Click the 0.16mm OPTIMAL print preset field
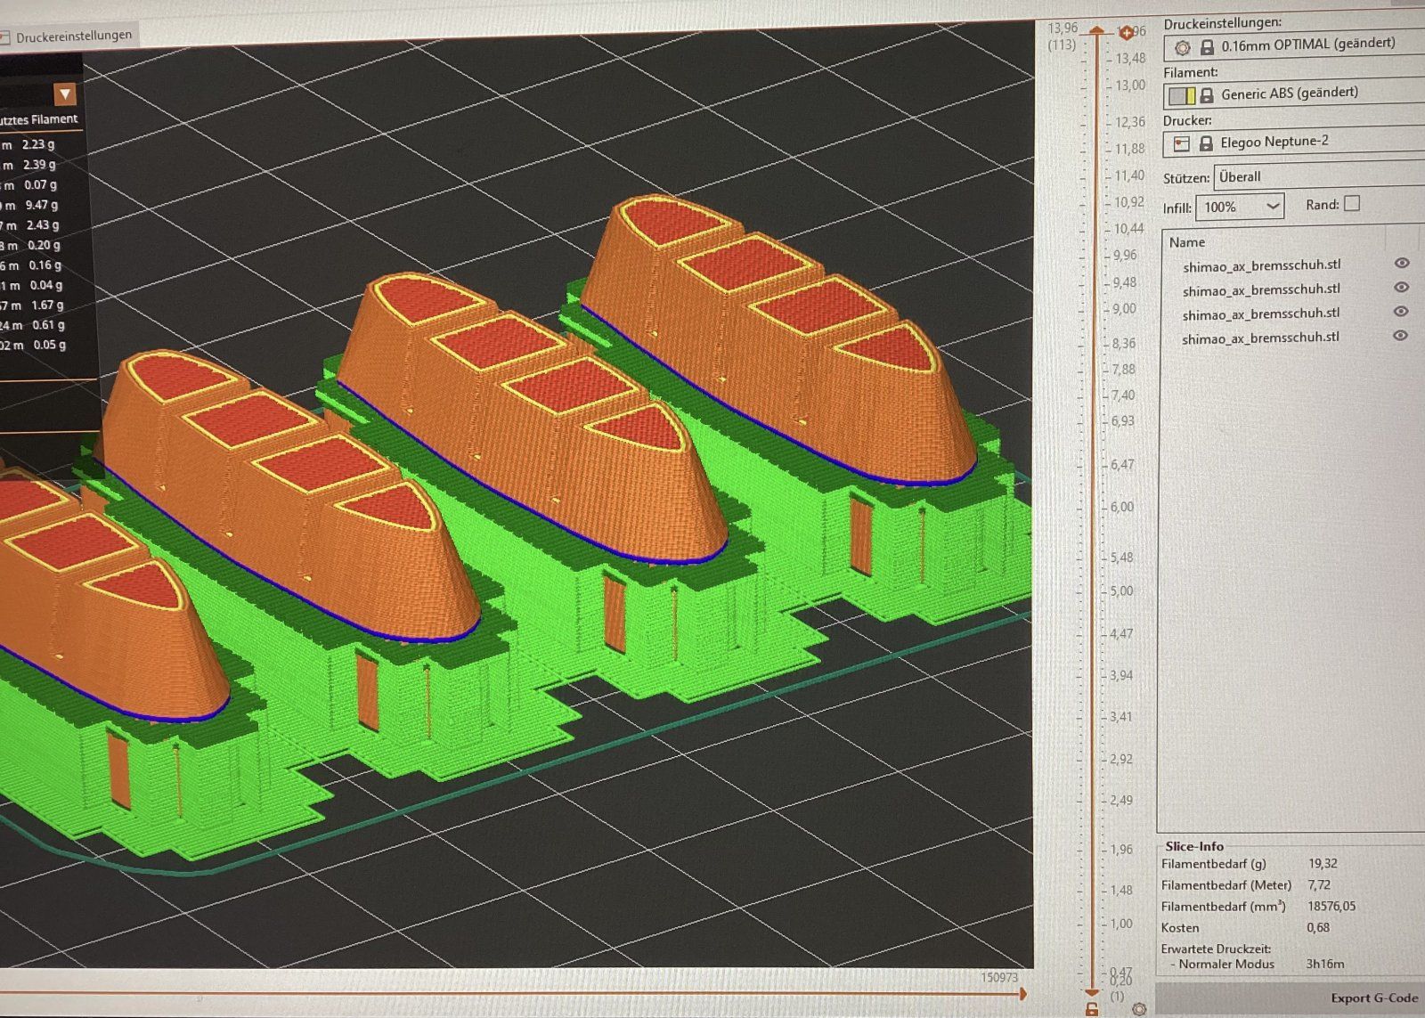The width and height of the screenshot is (1425, 1018). tap(1307, 45)
